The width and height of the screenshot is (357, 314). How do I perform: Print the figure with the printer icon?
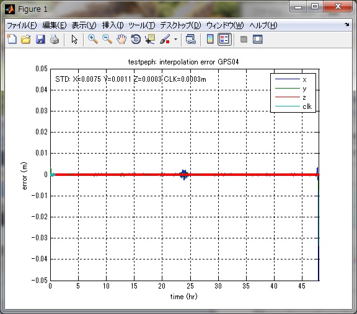[55, 40]
